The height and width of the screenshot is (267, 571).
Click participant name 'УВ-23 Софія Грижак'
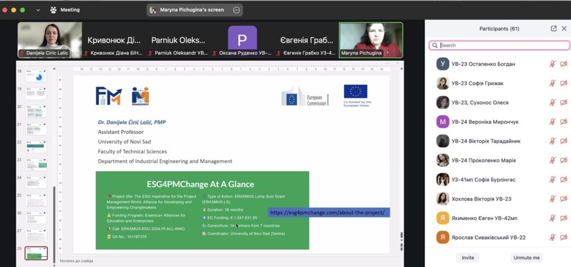(x=477, y=84)
